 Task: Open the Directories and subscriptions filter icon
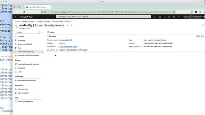[x=160, y=17]
